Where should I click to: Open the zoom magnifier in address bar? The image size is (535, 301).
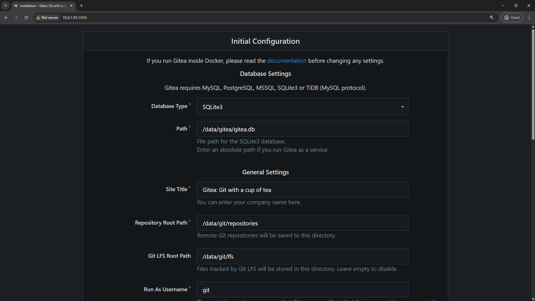[492, 18]
